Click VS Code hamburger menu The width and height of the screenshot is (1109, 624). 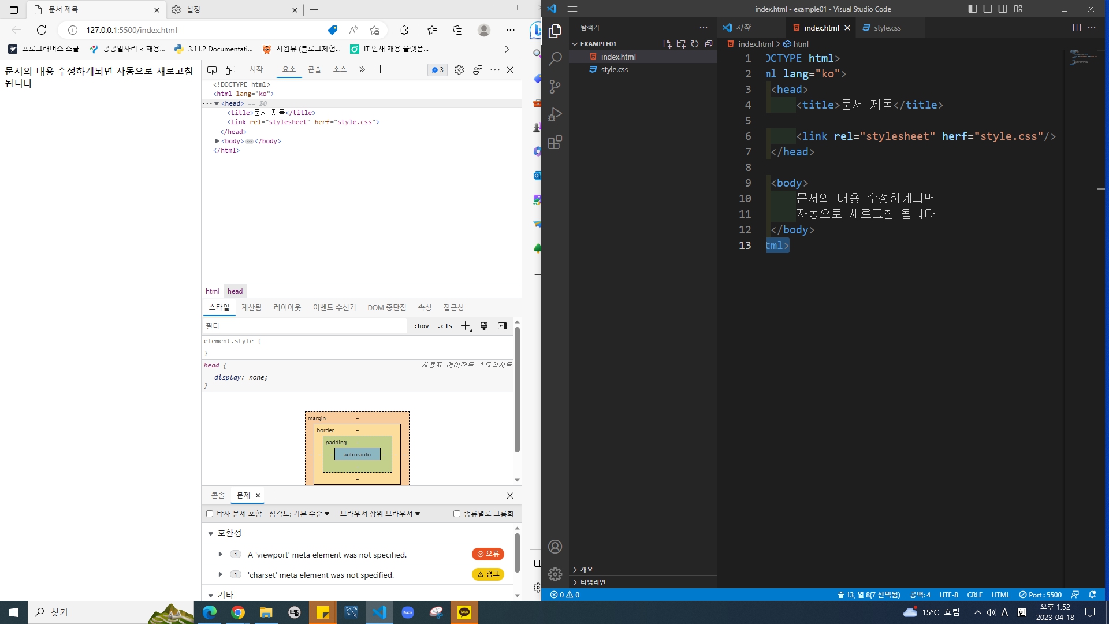pyautogui.click(x=572, y=9)
